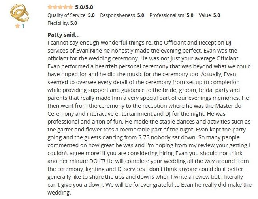Screen dimensions: 258x199
Task: Click the Flexibility 5.0 score value
Action: (73, 23)
